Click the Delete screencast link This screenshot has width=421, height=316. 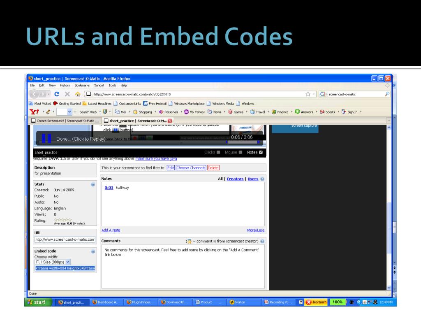pyautogui.click(x=213, y=168)
